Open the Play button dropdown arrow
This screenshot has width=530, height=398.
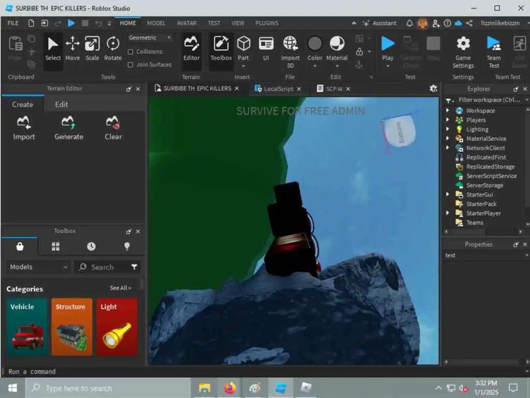(387, 66)
